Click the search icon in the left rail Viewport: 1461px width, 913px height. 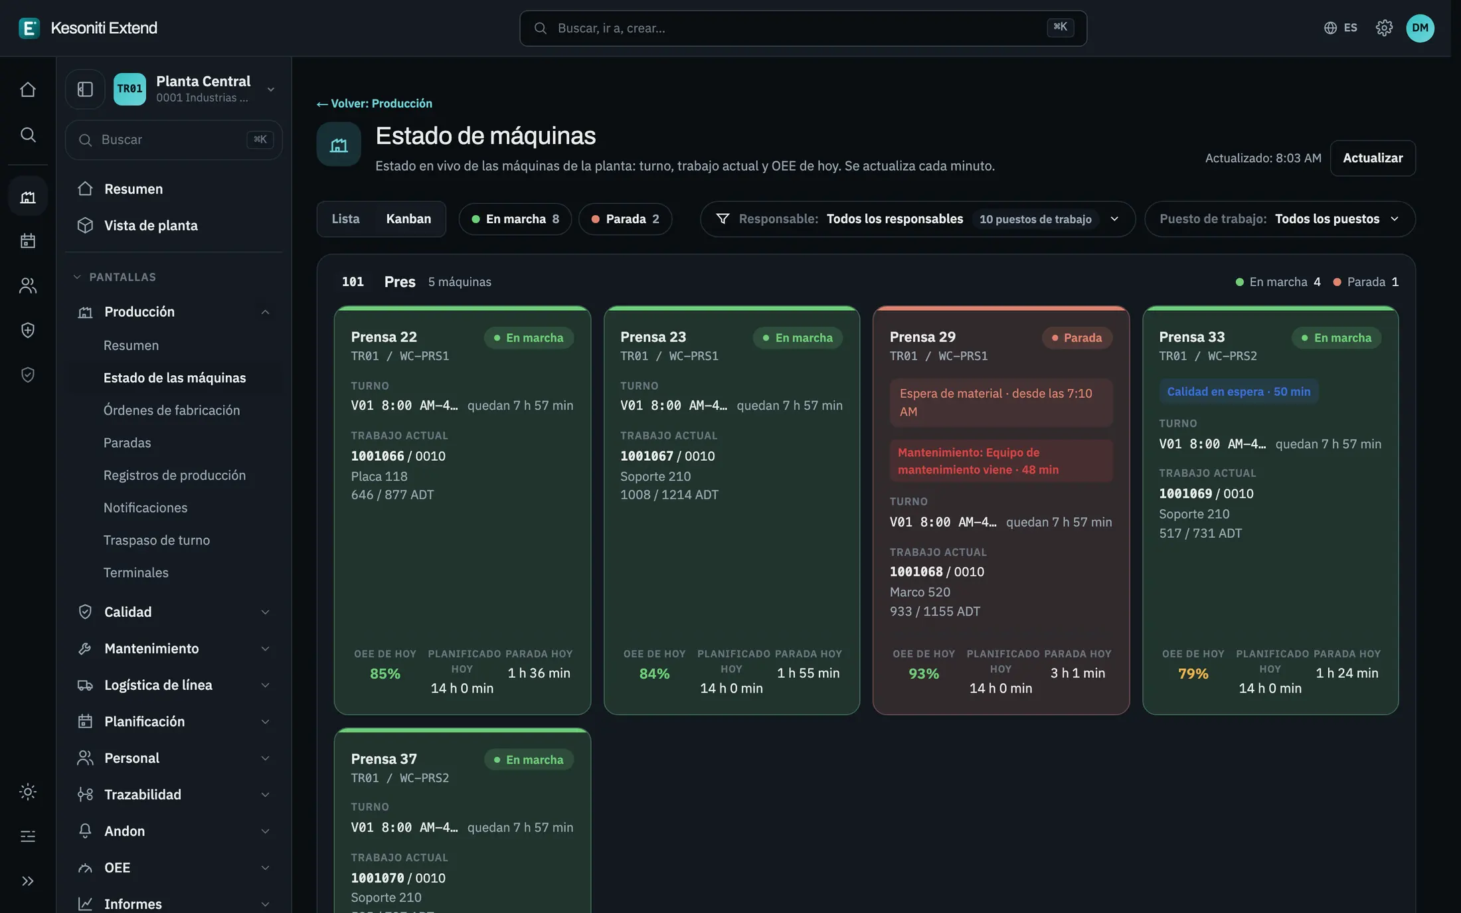coord(28,135)
